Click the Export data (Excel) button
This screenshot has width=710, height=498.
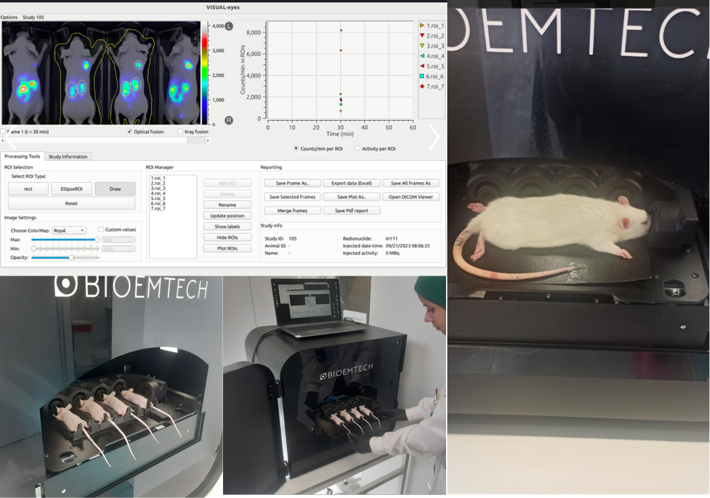click(352, 183)
